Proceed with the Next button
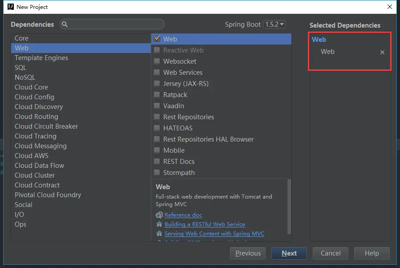The image size is (400, 268). pos(289,253)
